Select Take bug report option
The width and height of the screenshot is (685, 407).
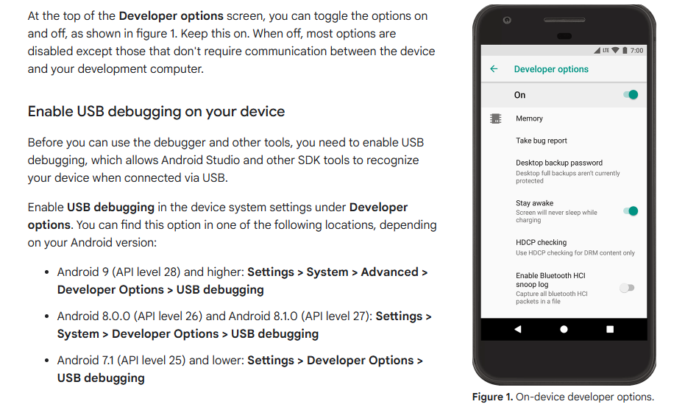point(564,141)
